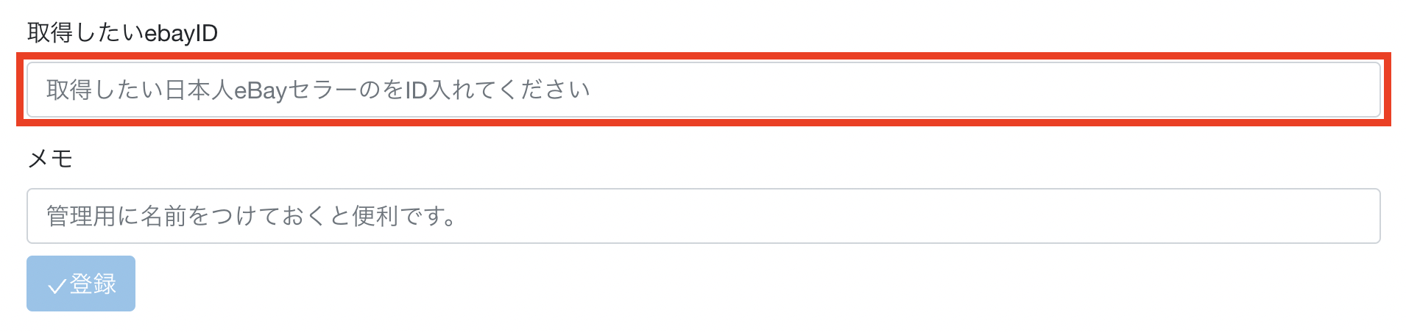Click the メモ label text
Viewport: 1406px width, 332px height.
[50, 158]
